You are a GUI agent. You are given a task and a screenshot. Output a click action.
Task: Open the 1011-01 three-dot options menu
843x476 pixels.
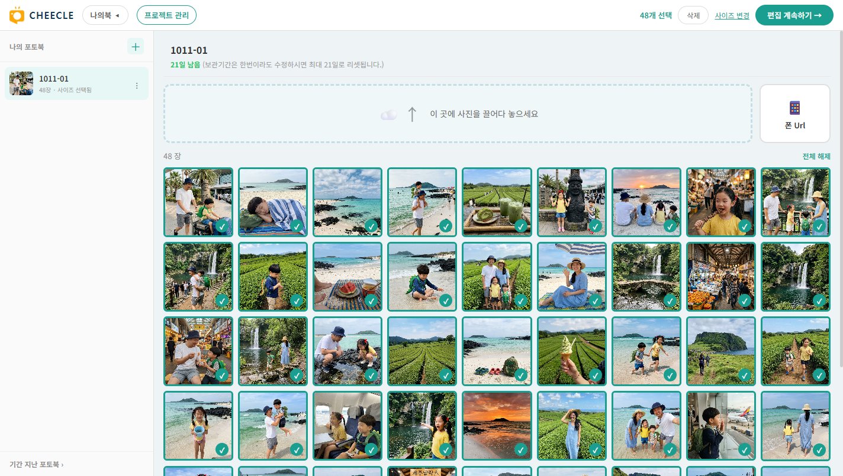tap(137, 86)
